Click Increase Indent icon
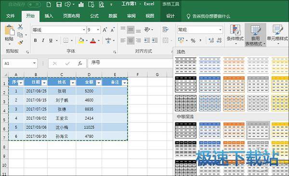289x176 pixels. [x=155, y=40]
